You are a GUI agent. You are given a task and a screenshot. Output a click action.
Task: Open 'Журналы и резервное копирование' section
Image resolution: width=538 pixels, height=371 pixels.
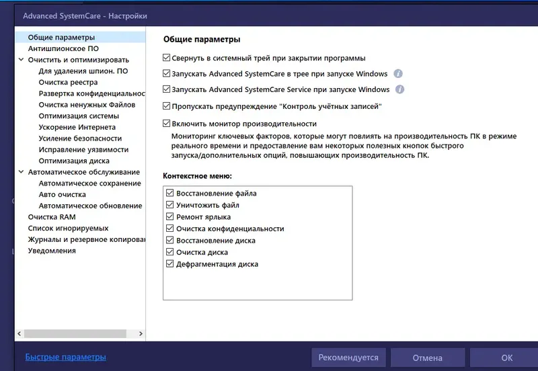click(87, 239)
